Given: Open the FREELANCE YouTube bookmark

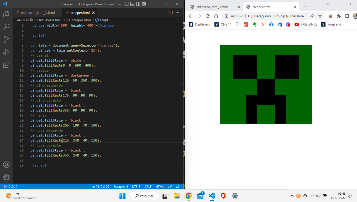Looking at the screenshot, I should 306,24.
